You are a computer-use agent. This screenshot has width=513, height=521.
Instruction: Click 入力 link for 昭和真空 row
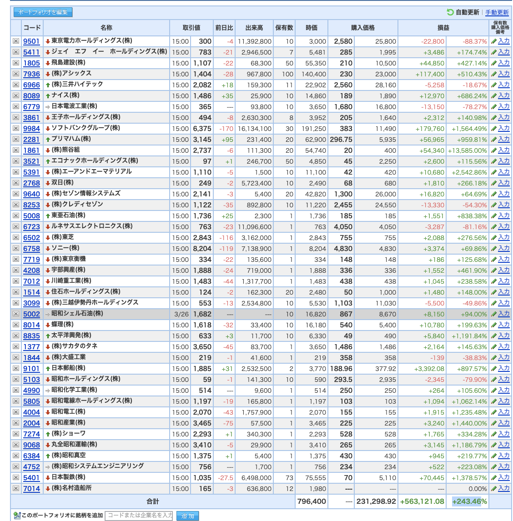click(504, 456)
